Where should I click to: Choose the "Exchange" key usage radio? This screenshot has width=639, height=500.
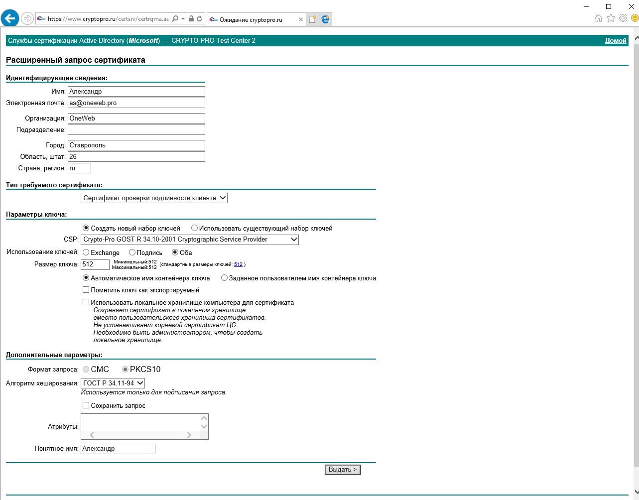[x=86, y=252]
